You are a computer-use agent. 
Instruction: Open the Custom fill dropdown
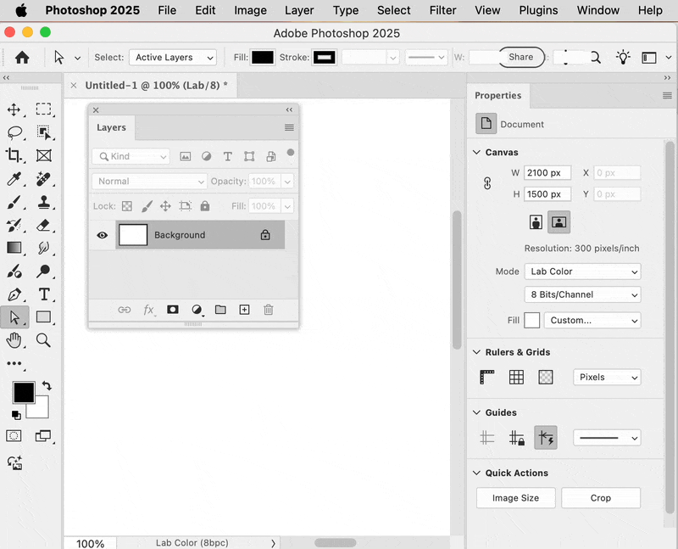click(592, 321)
